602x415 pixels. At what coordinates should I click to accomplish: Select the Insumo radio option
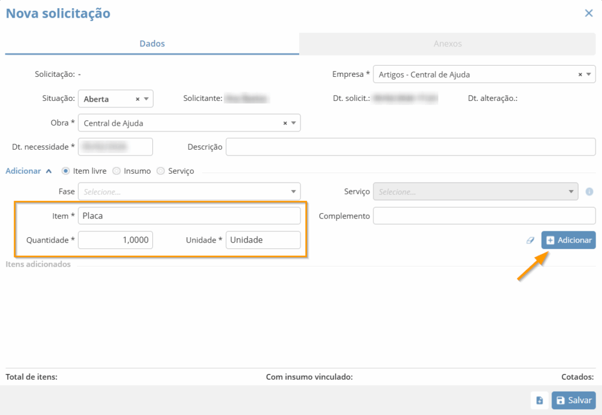[116, 171]
